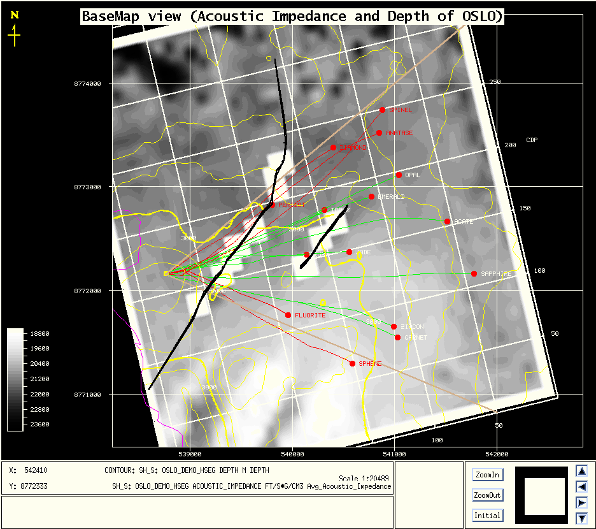Click the X coordinate readout field
The height and width of the screenshot is (529, 596).
coord(35,470)
